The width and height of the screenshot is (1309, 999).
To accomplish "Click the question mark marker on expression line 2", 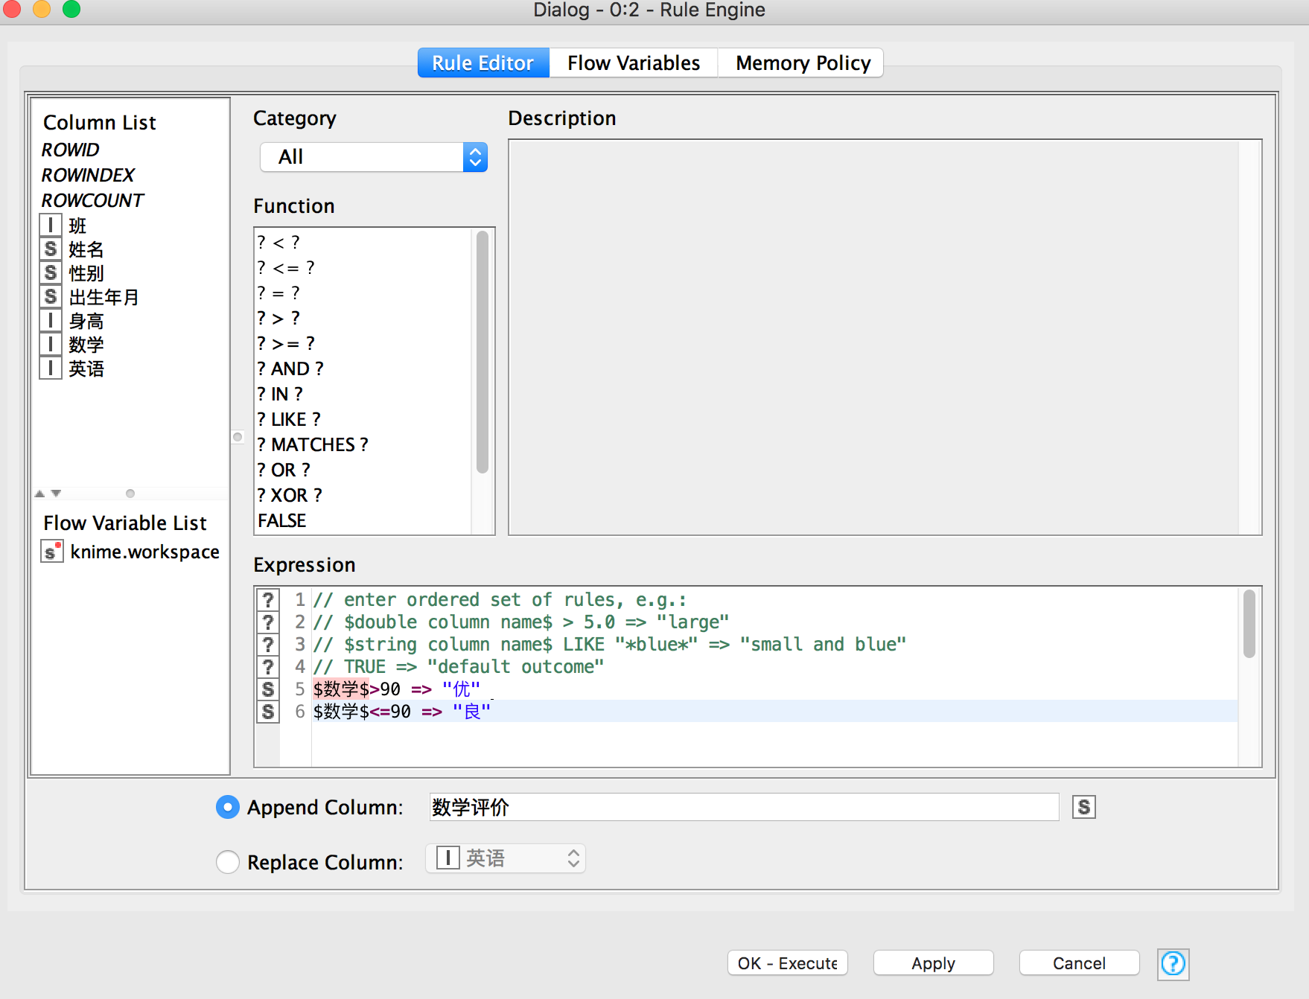I will tap(268, 622).
